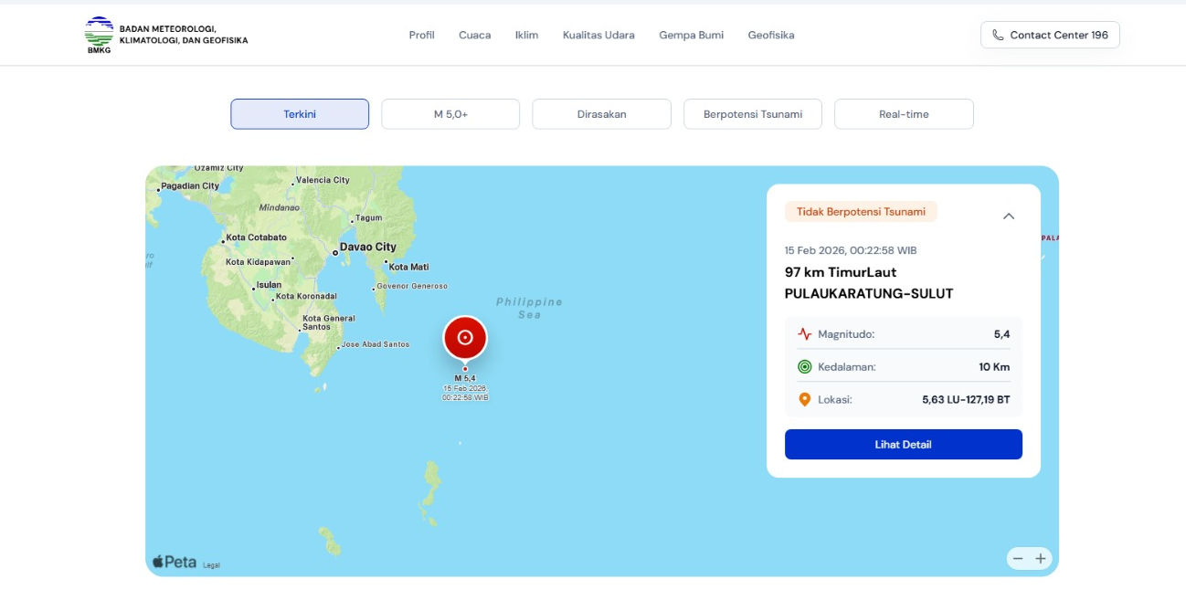Click the Kedalaman depth icon
This screenshot has height=611, width=1186.
coord(803,366)
